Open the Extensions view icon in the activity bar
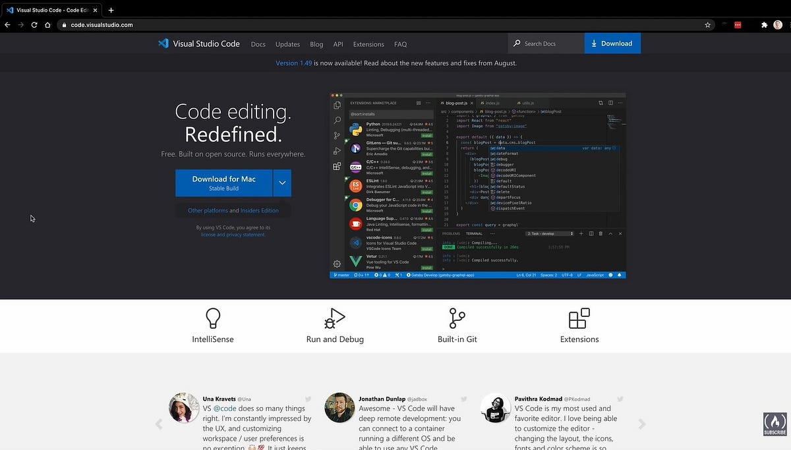The width and height of the screenshot is (791, 450). pyautogui.click(x=337, y=167)
